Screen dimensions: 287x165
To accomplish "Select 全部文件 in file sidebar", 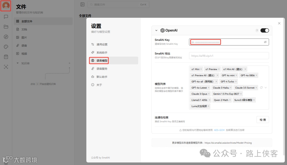I will point(43,21).
